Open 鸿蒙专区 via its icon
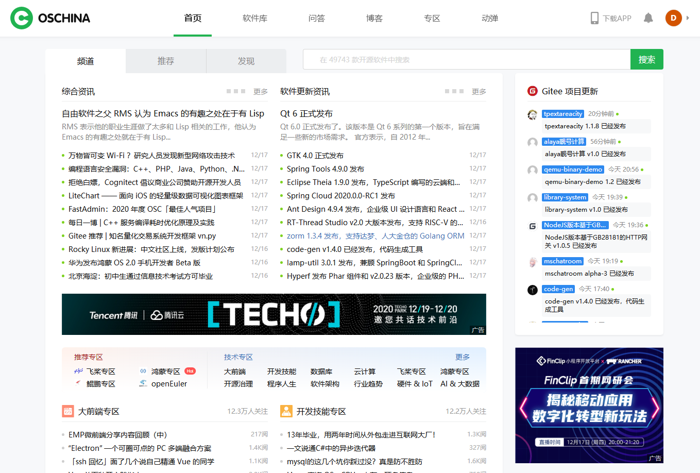 142,370
